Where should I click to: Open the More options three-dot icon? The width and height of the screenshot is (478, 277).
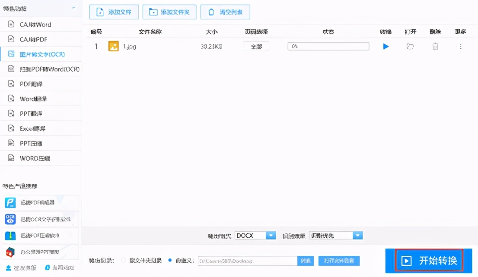point(461,46)
